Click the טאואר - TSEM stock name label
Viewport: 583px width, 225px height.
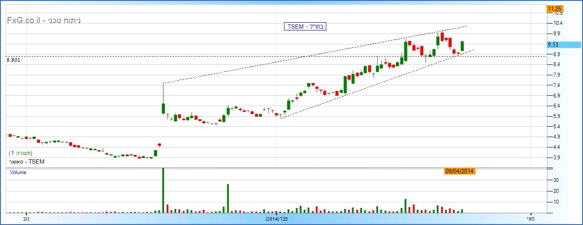[x=27, y=162]
